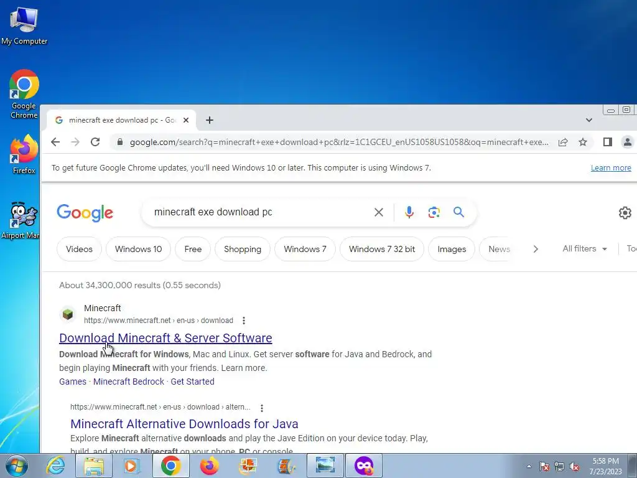637x478 pixels.
Task: Open the Games sitelink
Action: [x=73, y=382]
